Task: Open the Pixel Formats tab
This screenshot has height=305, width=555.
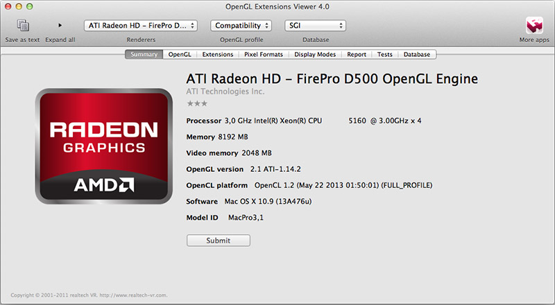Action: click(x=264, y=54)
